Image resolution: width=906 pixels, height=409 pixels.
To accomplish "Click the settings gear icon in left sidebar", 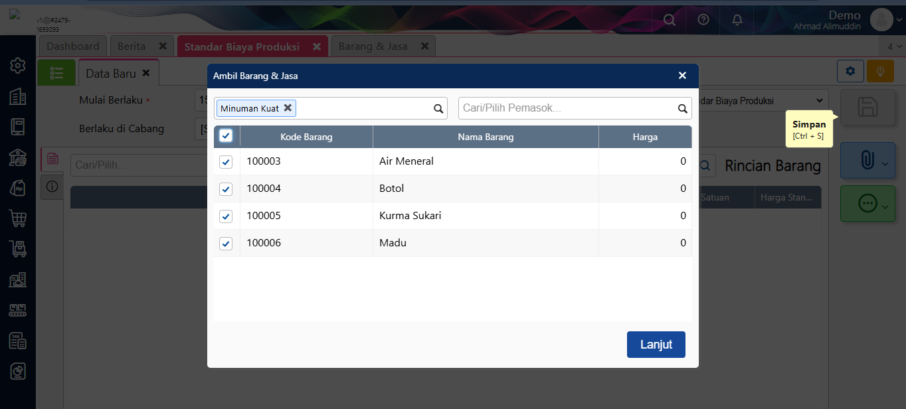I will [x=18, y=65].
